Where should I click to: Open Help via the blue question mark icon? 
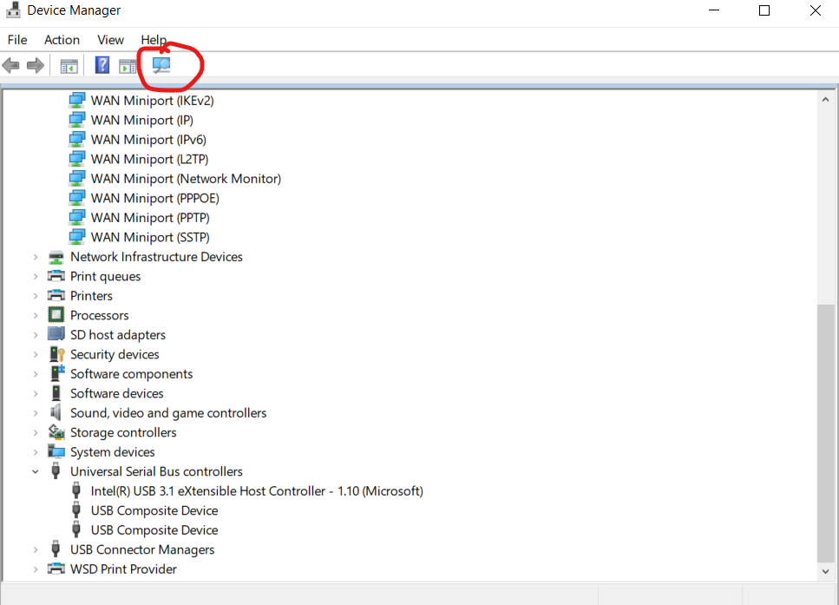[102, 65]
